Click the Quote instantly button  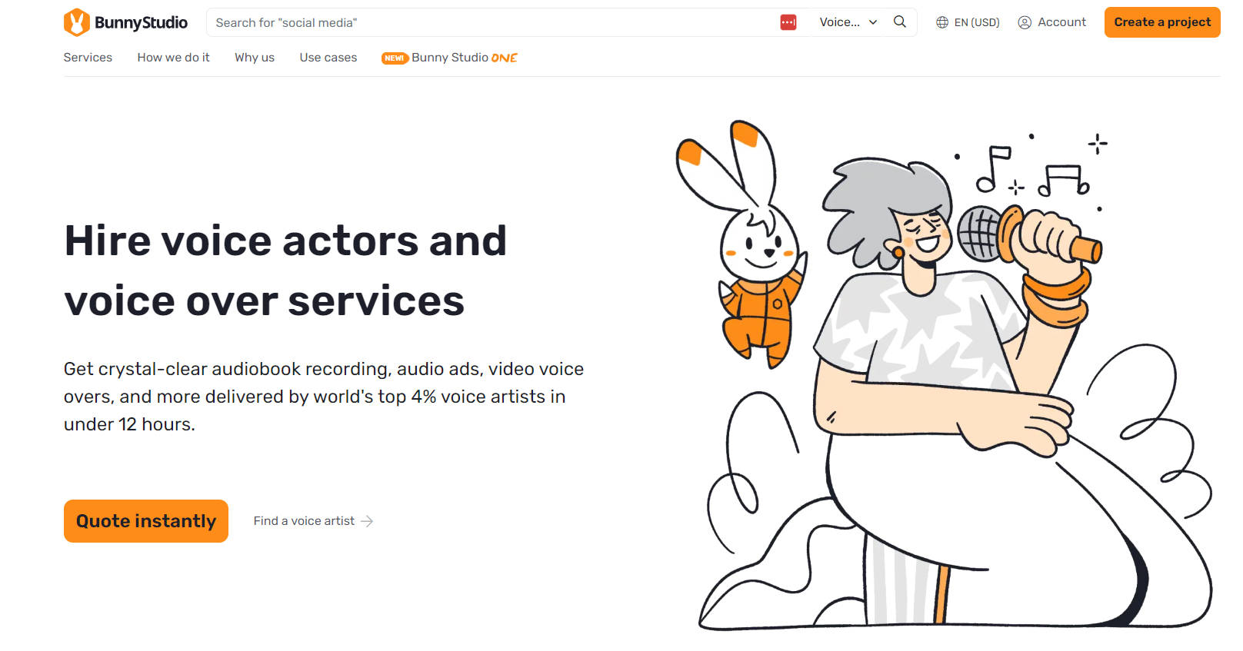pyautogui.click(x=146, y=521)
